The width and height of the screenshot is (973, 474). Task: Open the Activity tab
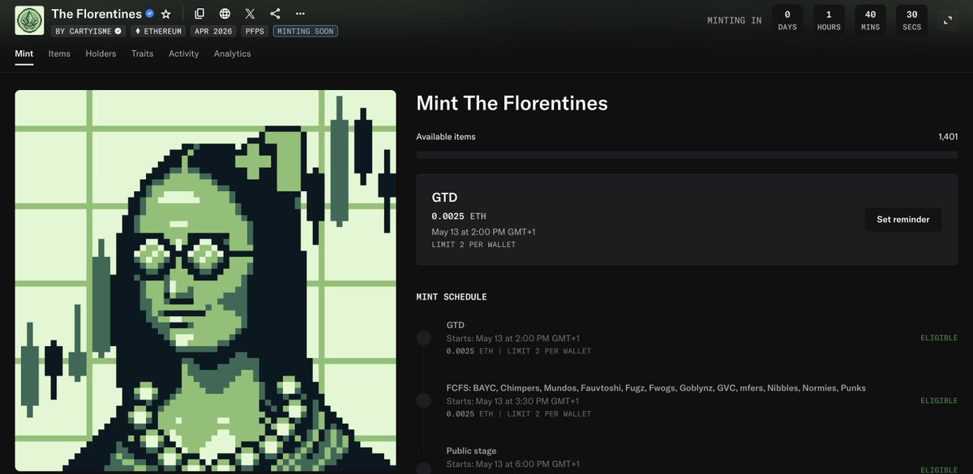(x=183, y=53)
